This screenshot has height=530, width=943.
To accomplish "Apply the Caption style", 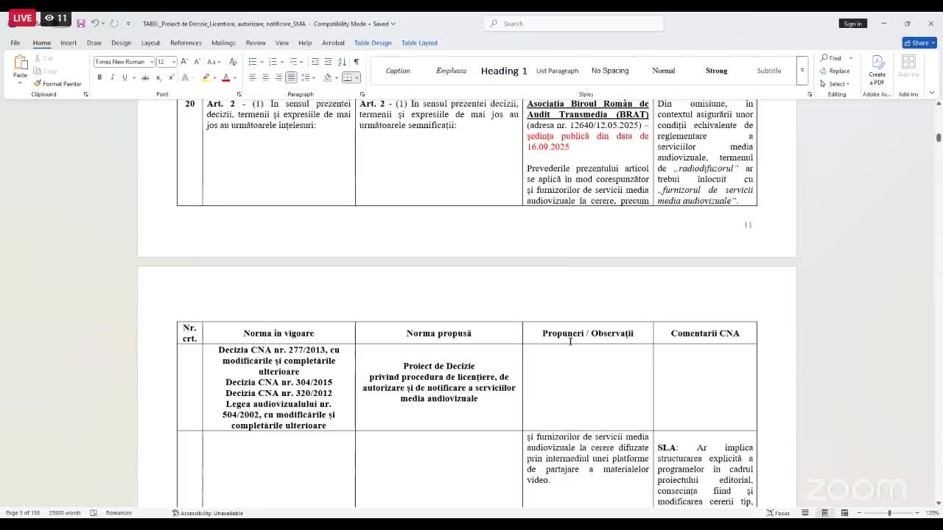I will pos(398,71).
